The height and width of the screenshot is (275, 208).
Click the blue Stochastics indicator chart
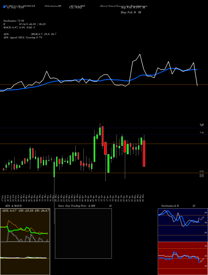pyautogui.click(x=183, y=225)
